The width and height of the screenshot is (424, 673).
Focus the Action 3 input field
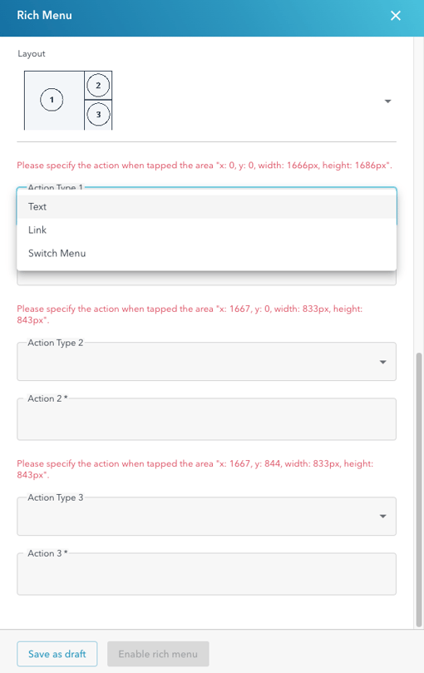tap(206, 574)
